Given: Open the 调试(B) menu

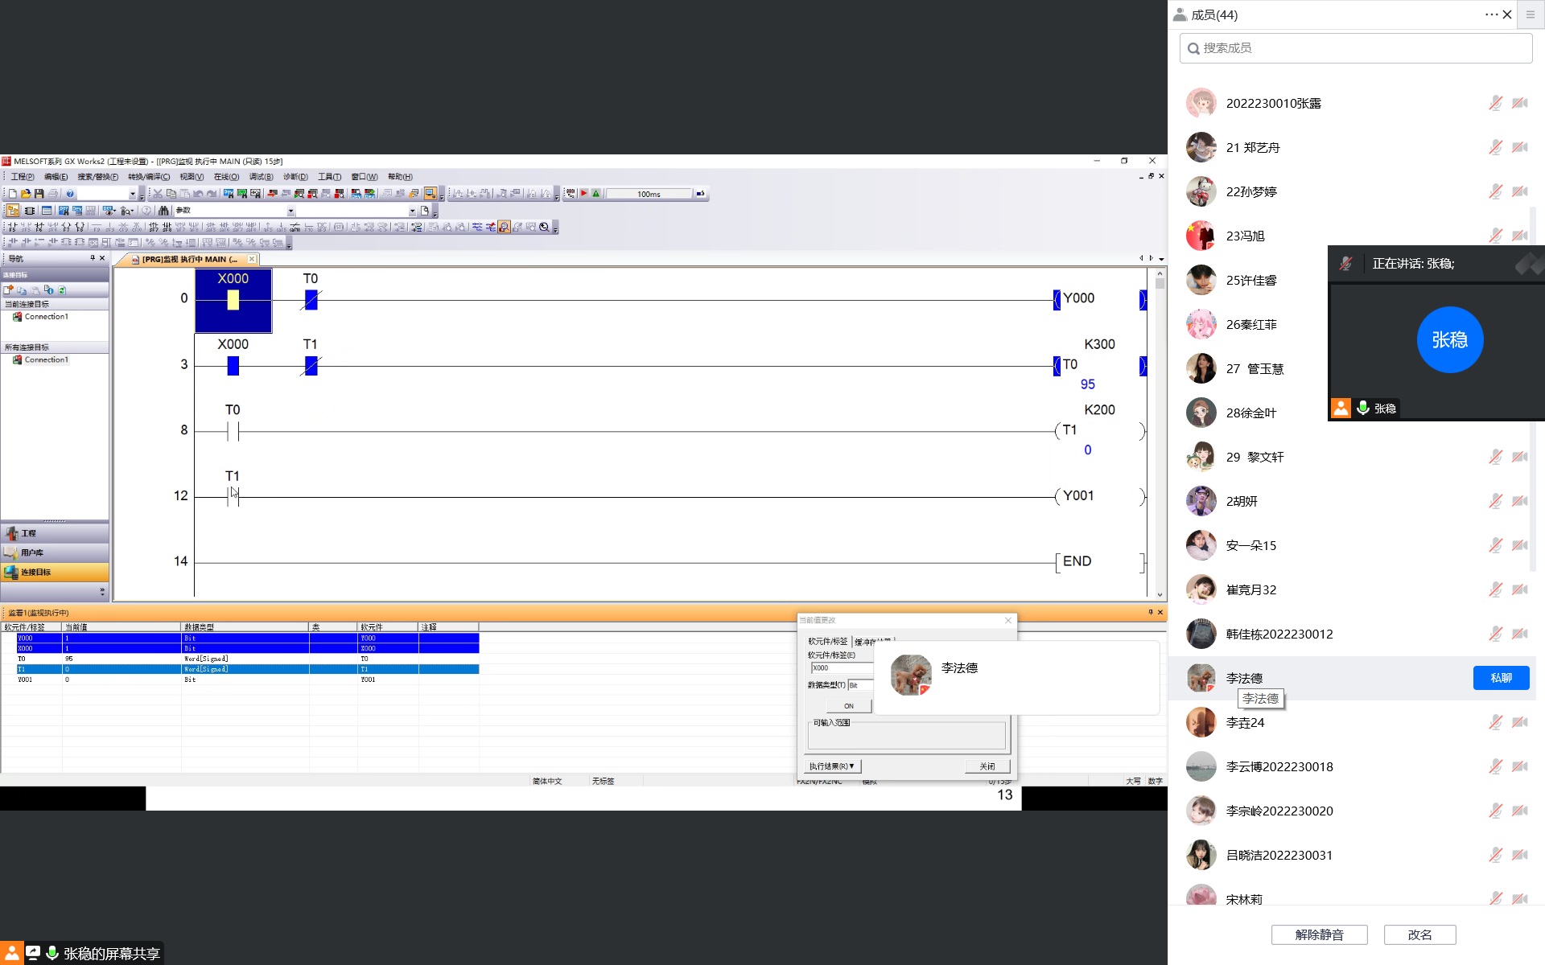Looking at the screenshot, I should [x=261, y=177].
